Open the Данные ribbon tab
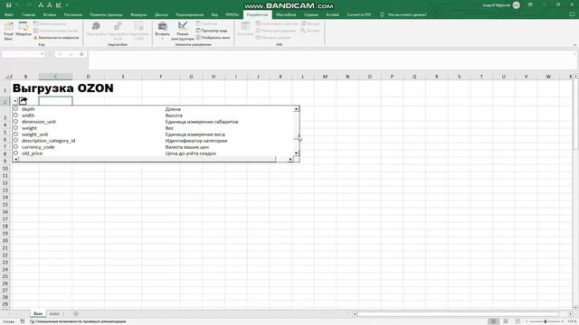The width and height of the screenshot is (579, 325). tap(161, 14)
